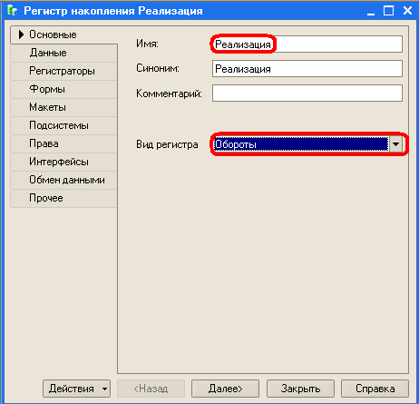Switch to the Данные tab
The image size is (419, 404).
63,53
